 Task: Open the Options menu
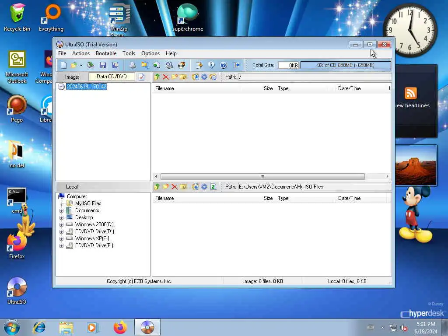click(150, 53)
